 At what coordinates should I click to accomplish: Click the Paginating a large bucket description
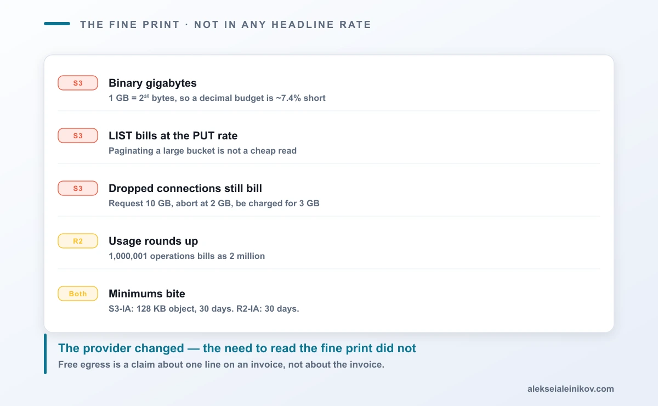coord(202,151)
